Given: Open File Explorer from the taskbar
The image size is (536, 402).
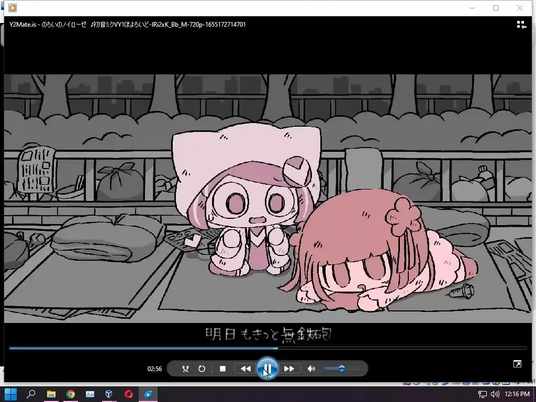Looking at the screenshot, I should tap(51, 394).
